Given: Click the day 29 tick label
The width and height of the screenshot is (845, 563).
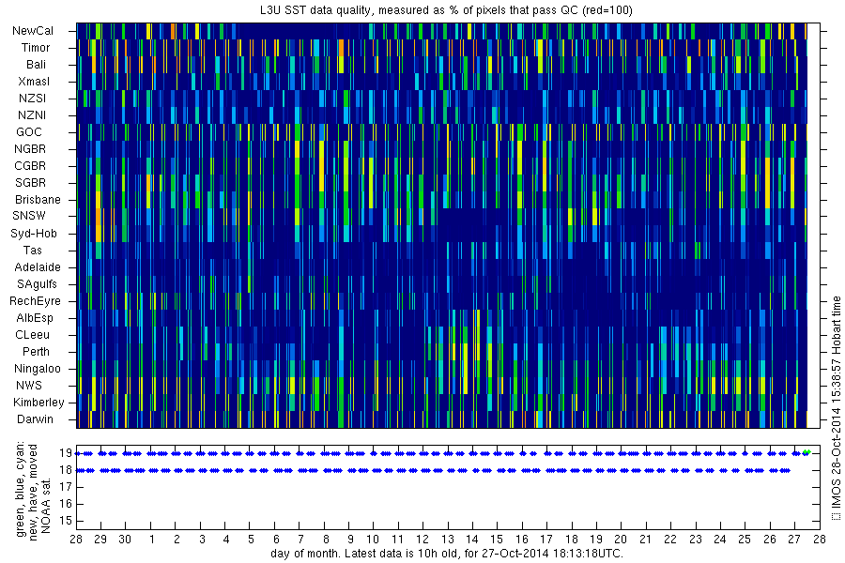Looking at the screenshot, I should 100,540.
